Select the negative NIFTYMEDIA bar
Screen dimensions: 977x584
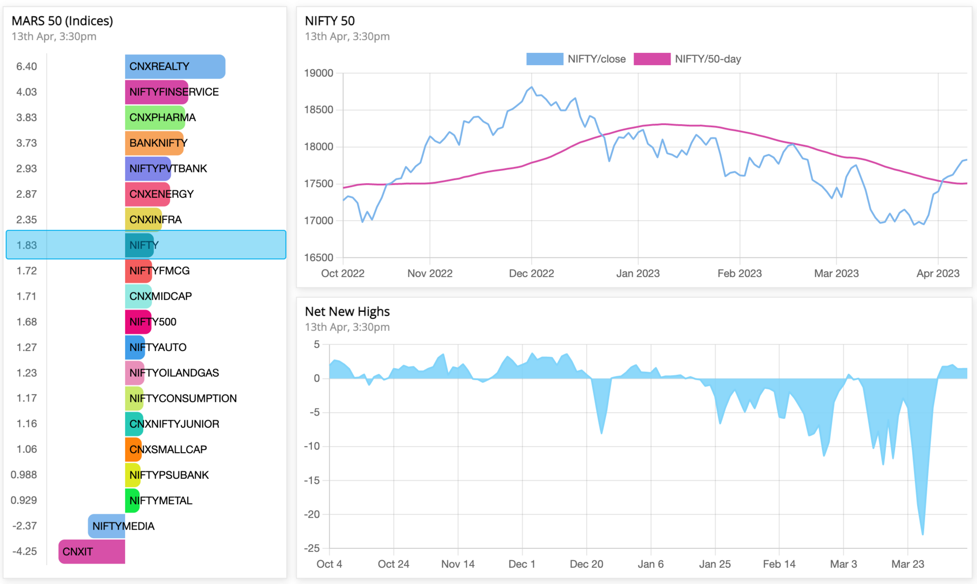point(106,526)
